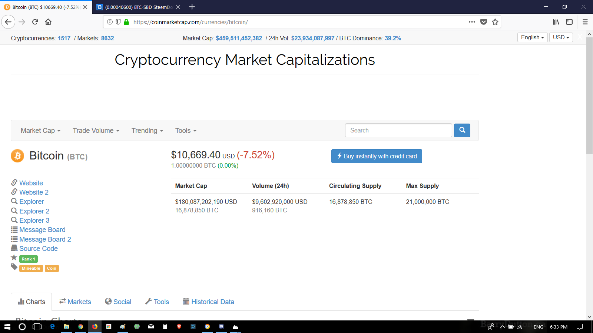The image size is (593, 333).
Task: Click the Markets count 8632
Action: click(x=107, y=38)
